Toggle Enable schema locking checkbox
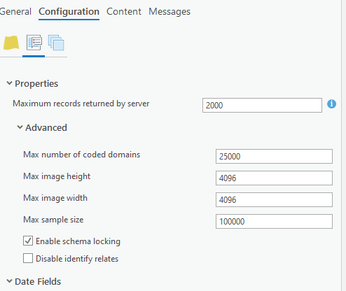Viewport: 346px width, 291px height. [x=28, y=241]
